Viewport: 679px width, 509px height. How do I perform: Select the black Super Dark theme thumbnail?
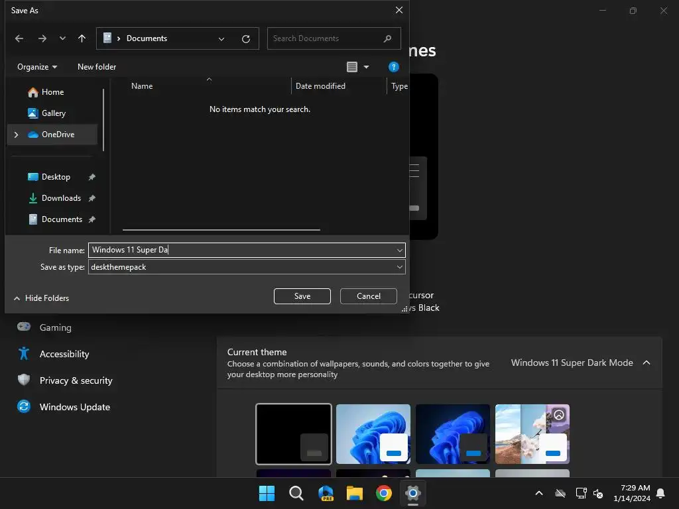294,434
